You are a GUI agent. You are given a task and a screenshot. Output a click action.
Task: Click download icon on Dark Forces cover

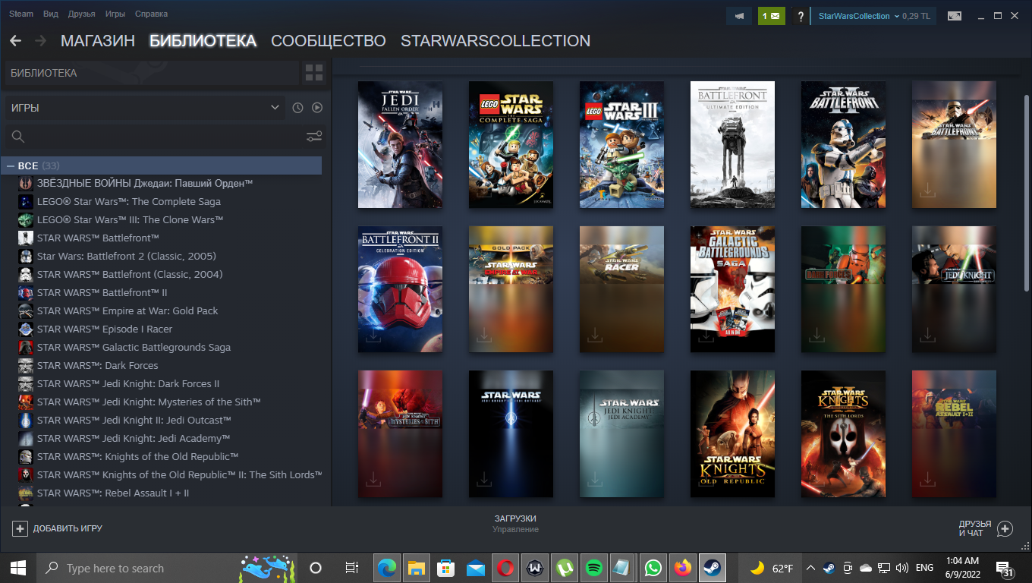[x=816, y=335]
